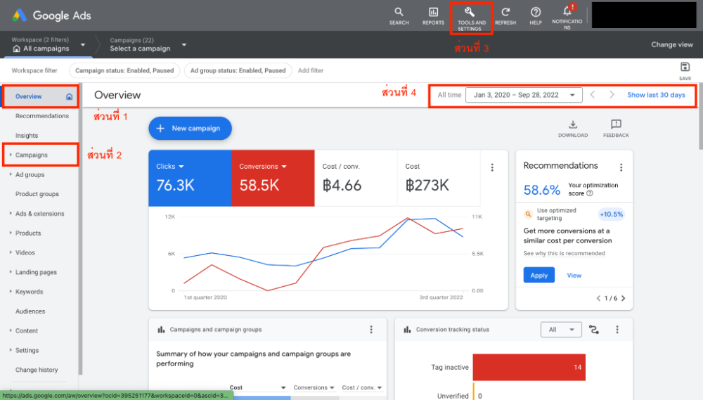This screenshot has width=703, height=400.
Task: Apply the optimized targeting recommendation
Action: coord(539,276)
